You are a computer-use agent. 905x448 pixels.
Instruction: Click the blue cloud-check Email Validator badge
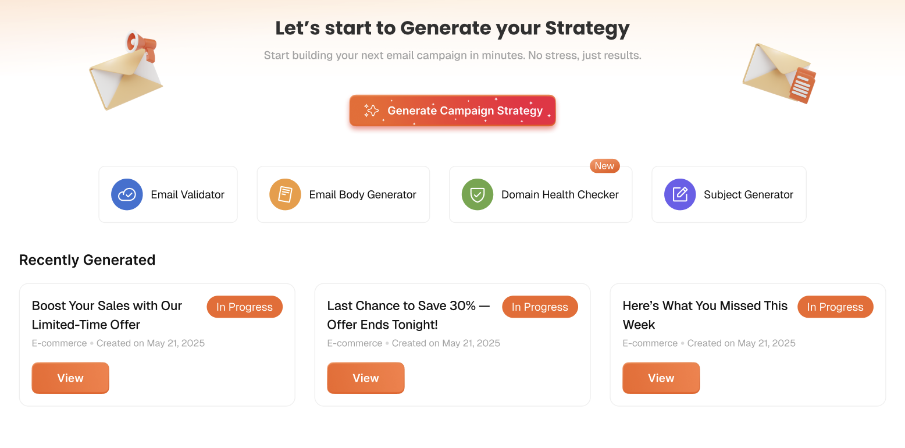point(127,194)
